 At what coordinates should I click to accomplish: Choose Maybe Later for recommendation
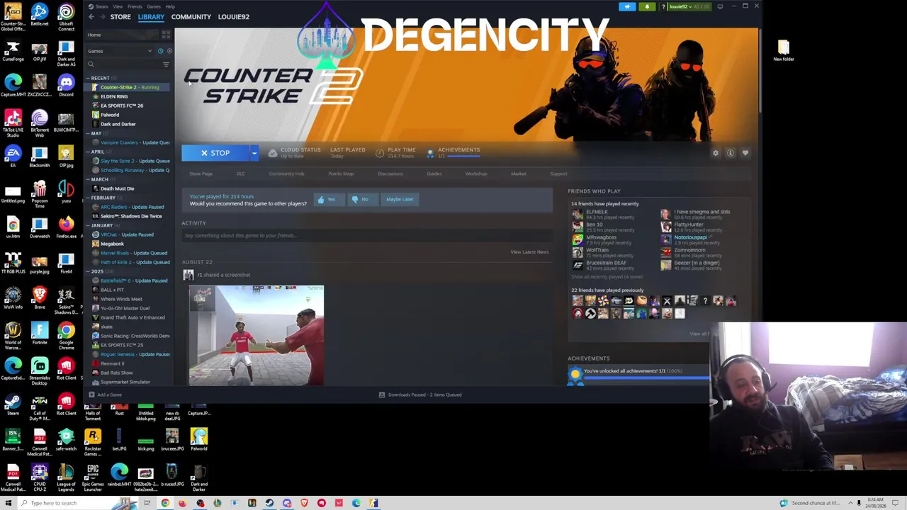(x=400, y=200)
